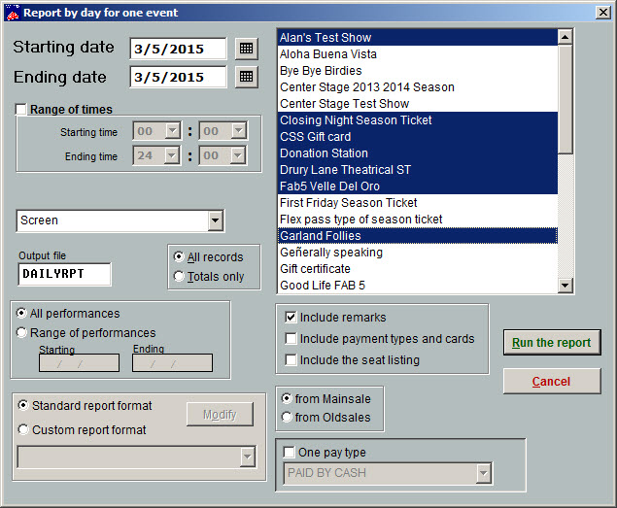Click the event list scroll down arrow
The height and width of the screenshot is (508, 617).
pyautogui.click(x=566, y=285)
